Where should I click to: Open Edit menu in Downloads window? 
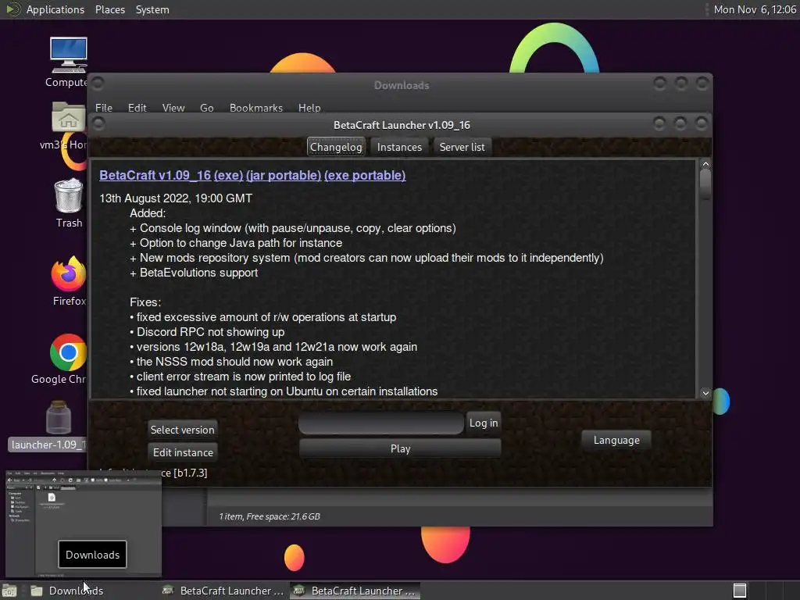click(x=137, y=108)
